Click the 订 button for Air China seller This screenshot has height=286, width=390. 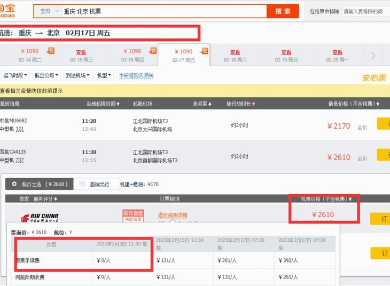[x=380, y=219]
